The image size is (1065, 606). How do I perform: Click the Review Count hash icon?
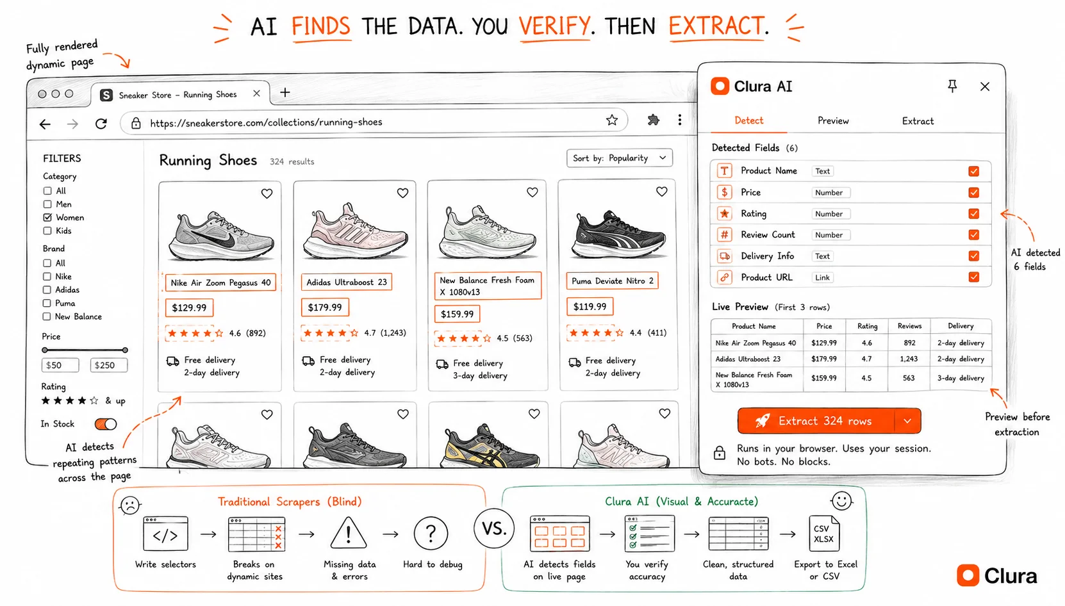724,234
